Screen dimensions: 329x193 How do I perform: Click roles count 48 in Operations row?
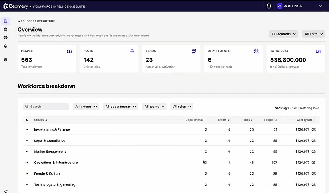point(252,163)
